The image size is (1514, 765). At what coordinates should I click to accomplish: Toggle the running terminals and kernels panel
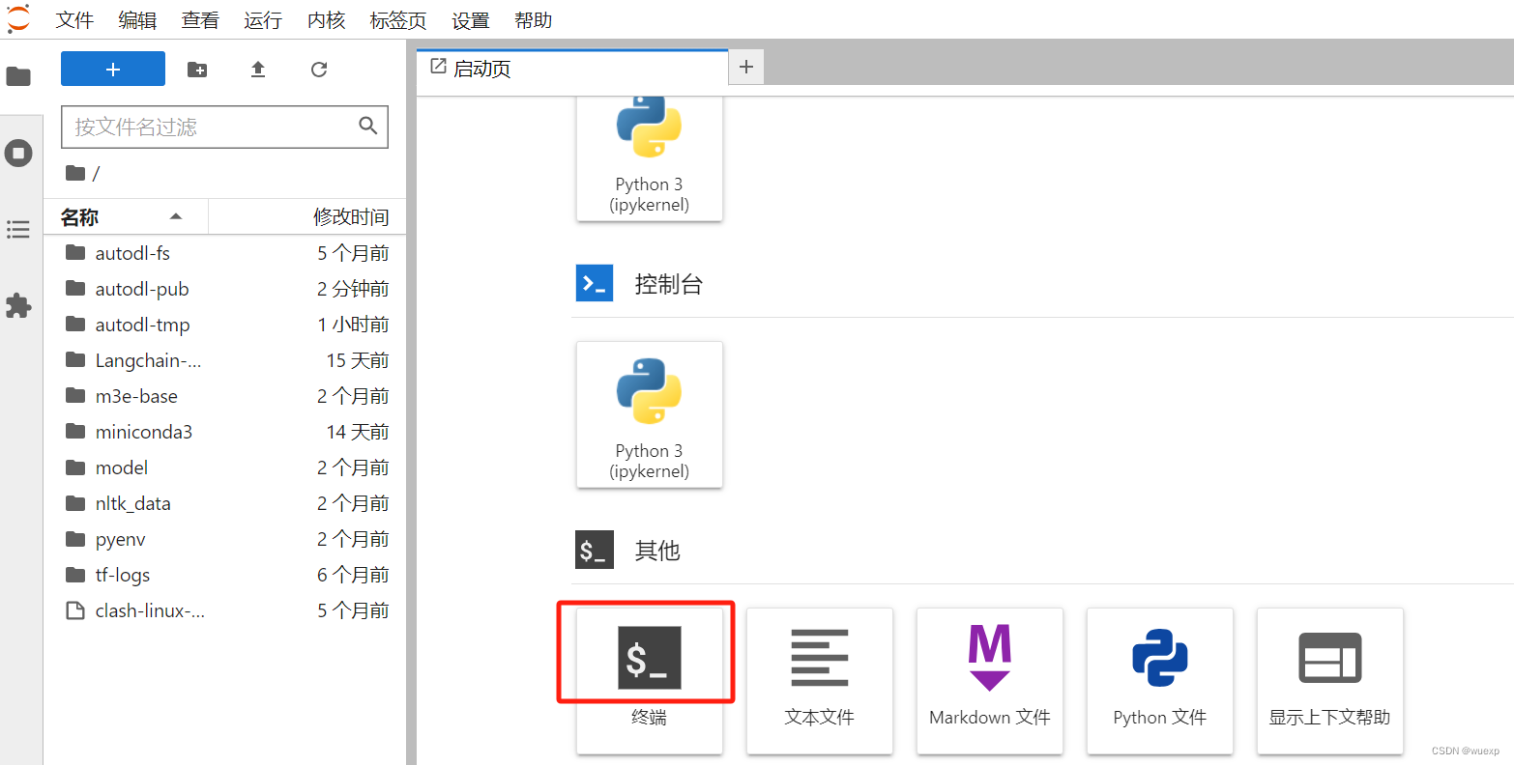pyautogui.click(x=19, y=152)
